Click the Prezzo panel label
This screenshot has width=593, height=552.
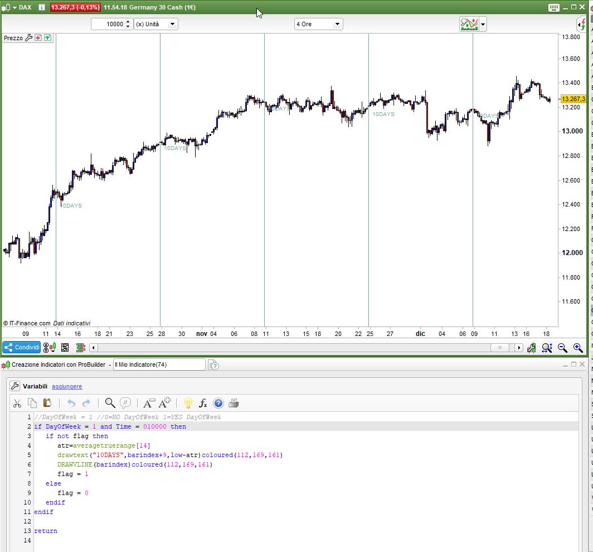[x=13, y=38]
